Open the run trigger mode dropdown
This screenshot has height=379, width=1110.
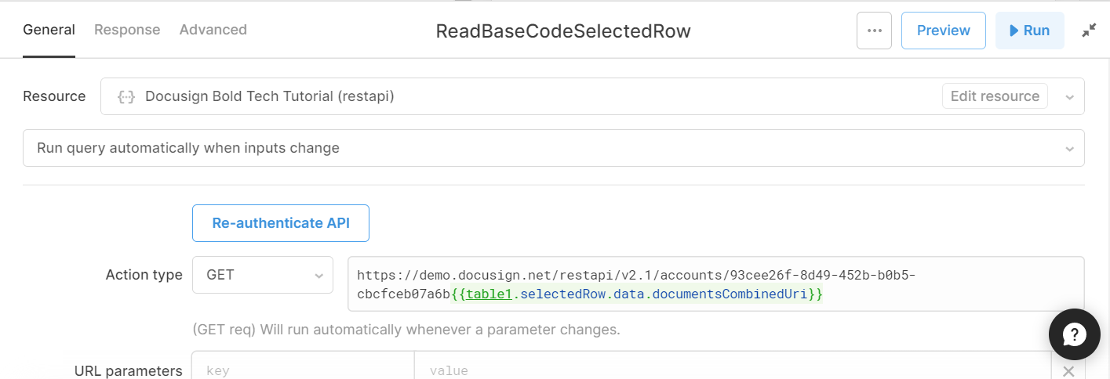[553, 148]
